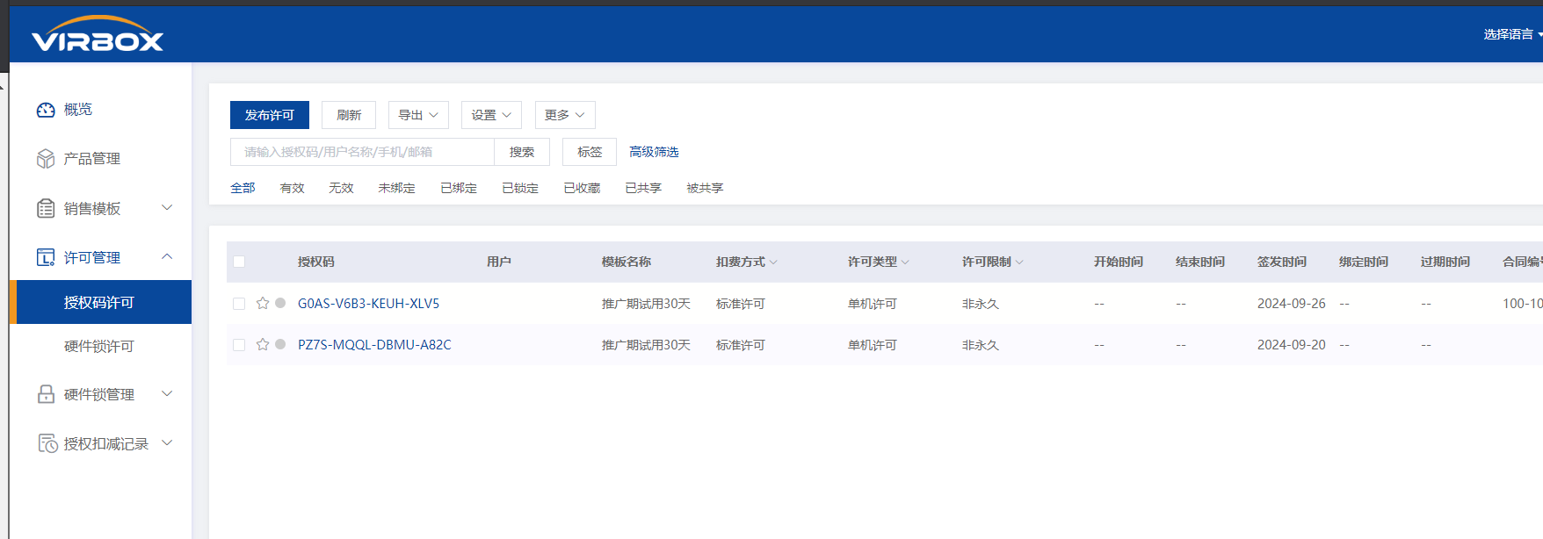The image size is (1543, 539).
Task: Open the 更多 dropdown
Action: tap(565, 115)
